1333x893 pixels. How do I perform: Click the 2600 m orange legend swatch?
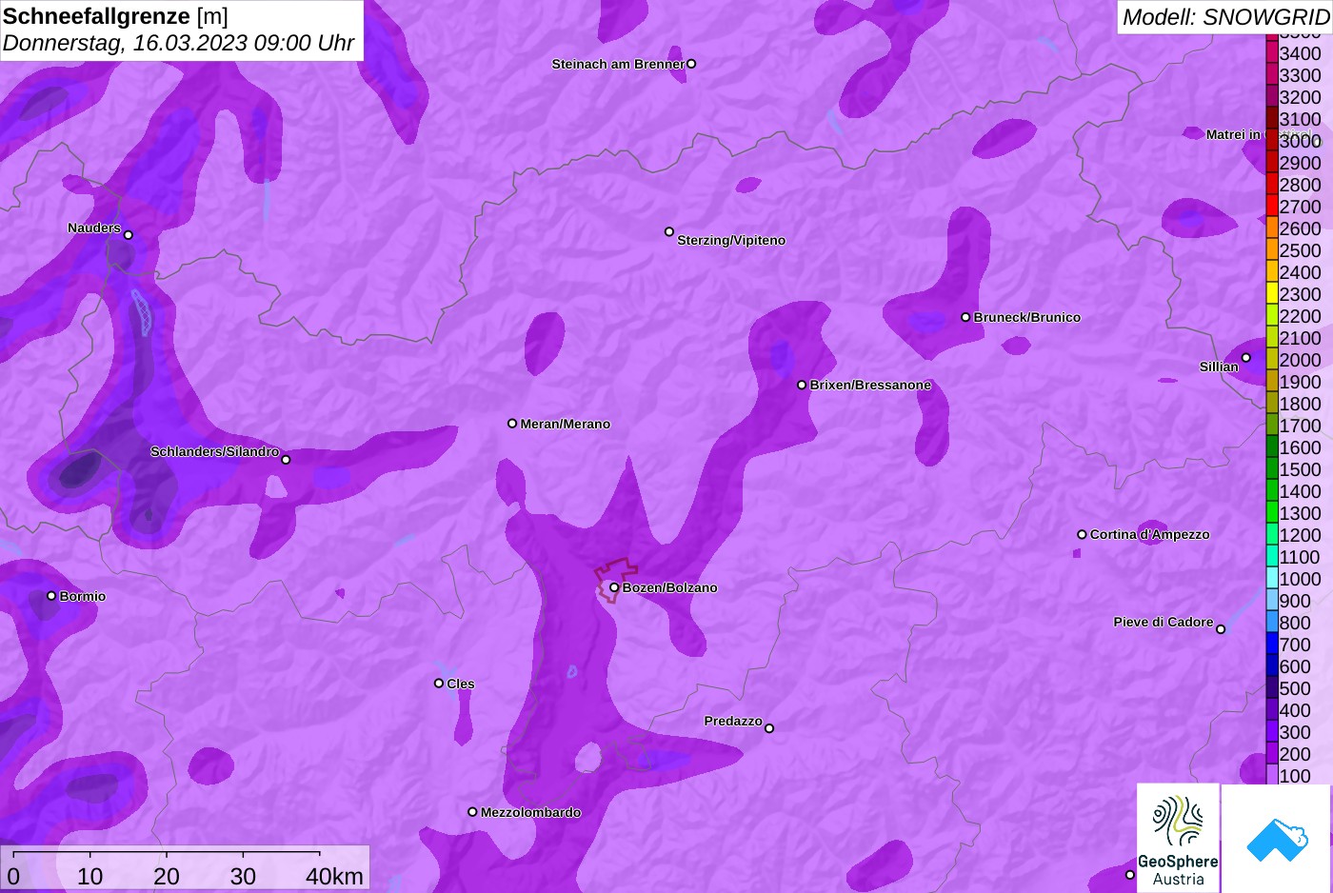1272,228
